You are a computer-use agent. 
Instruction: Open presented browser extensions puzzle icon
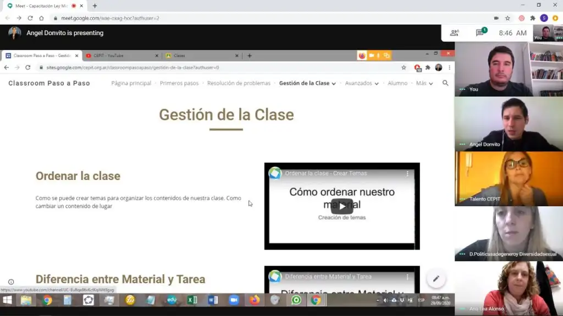[428, 67]
